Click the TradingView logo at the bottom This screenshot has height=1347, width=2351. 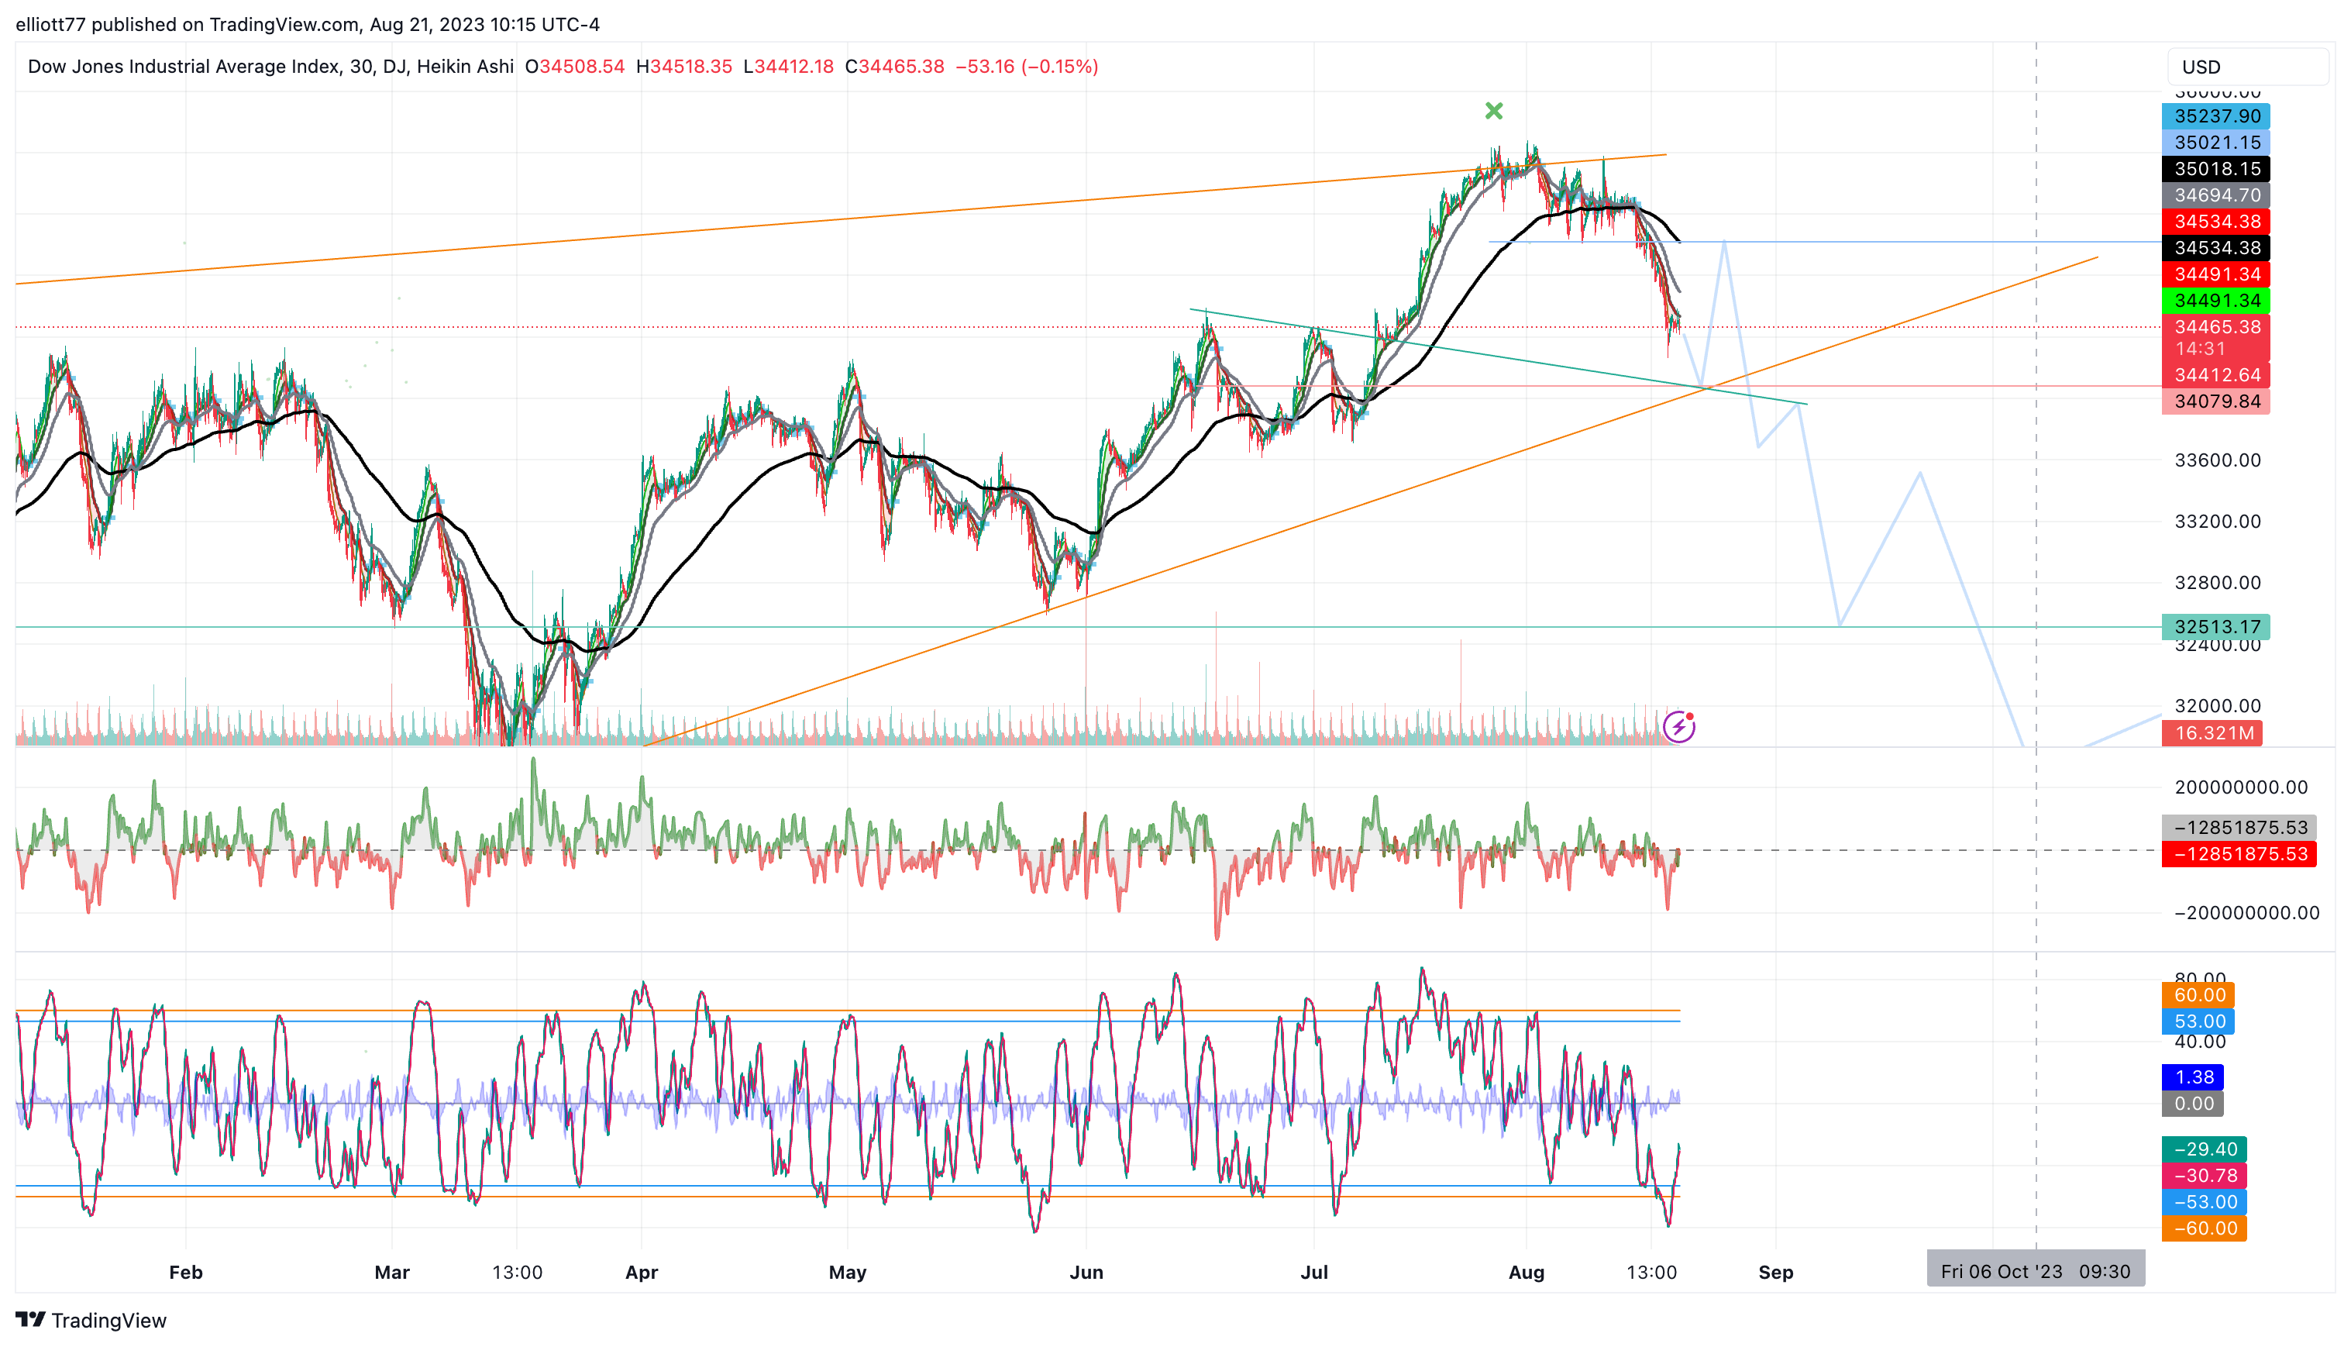click(x=91, y=1320)
